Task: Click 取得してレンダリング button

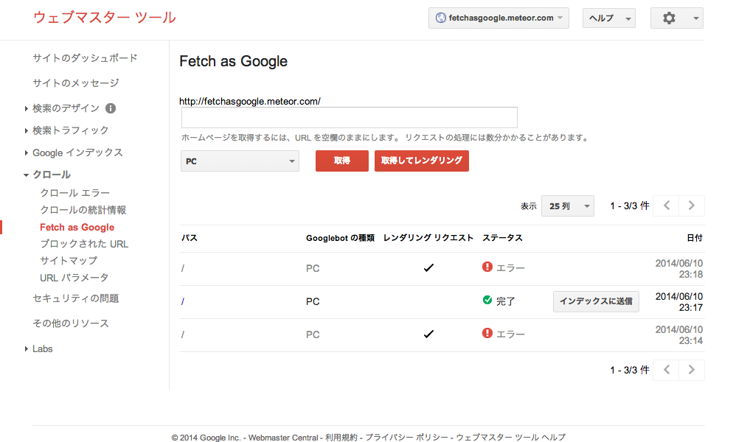Action: point(422,161)
